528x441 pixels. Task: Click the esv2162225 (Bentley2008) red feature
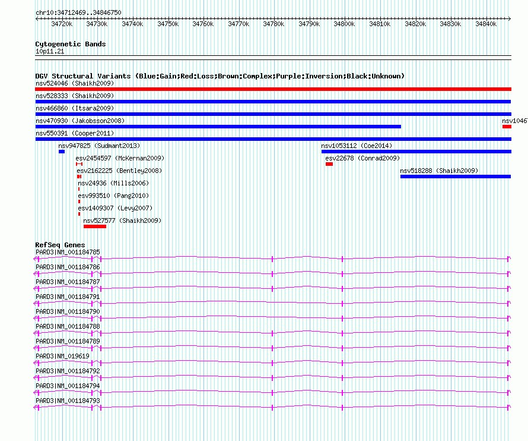(x=79, y=177)
